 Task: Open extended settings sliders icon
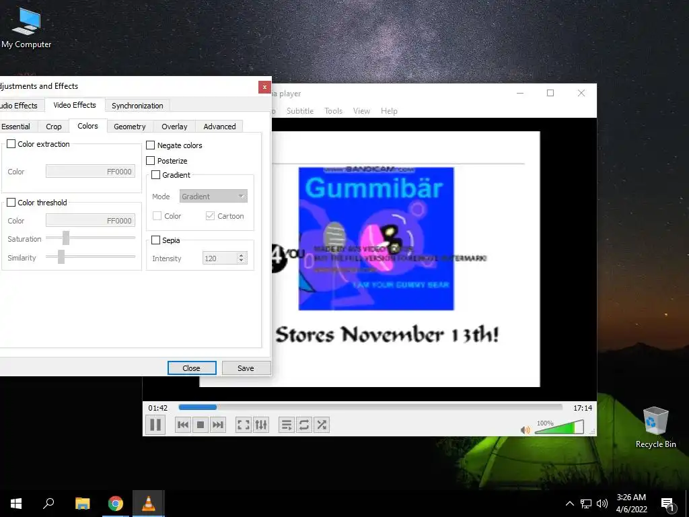click(x=260, y=425)
